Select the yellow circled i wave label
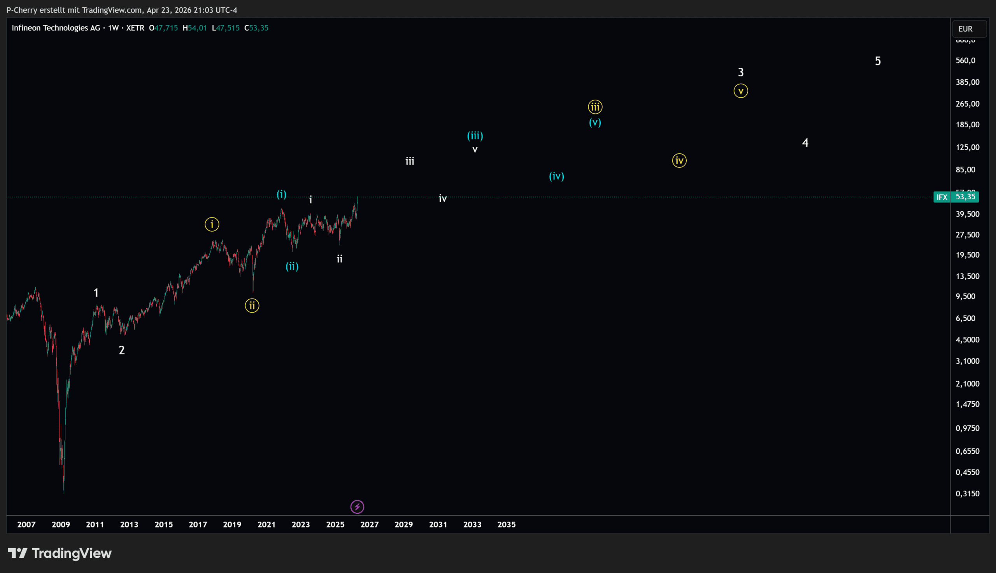 click(212, 224)
